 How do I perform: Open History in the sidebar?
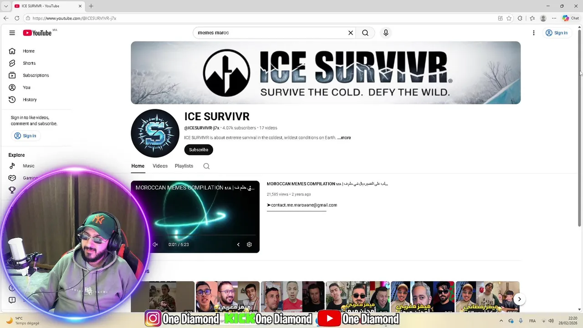[x=30, y=99]
